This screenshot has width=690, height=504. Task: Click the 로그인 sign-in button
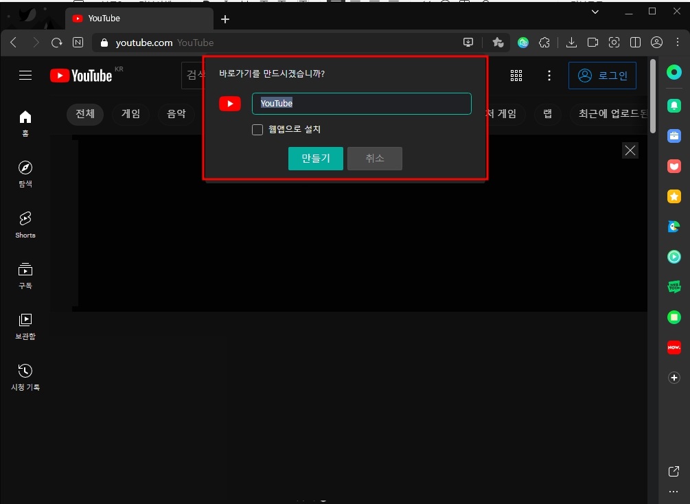(x=602, y=76)
